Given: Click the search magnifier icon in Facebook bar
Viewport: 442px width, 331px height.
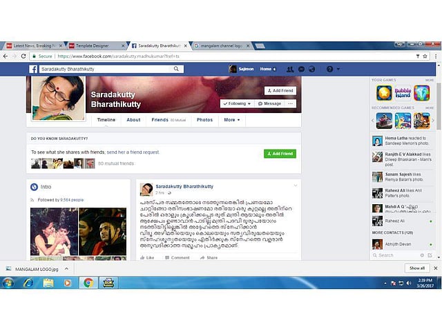Looking at the screenshot, I should point(177,70).
